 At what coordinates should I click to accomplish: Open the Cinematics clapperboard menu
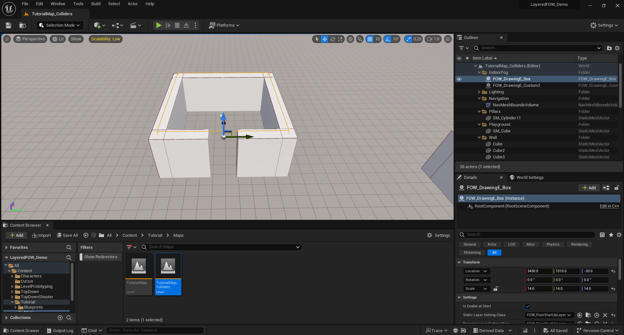coord(135,25)
